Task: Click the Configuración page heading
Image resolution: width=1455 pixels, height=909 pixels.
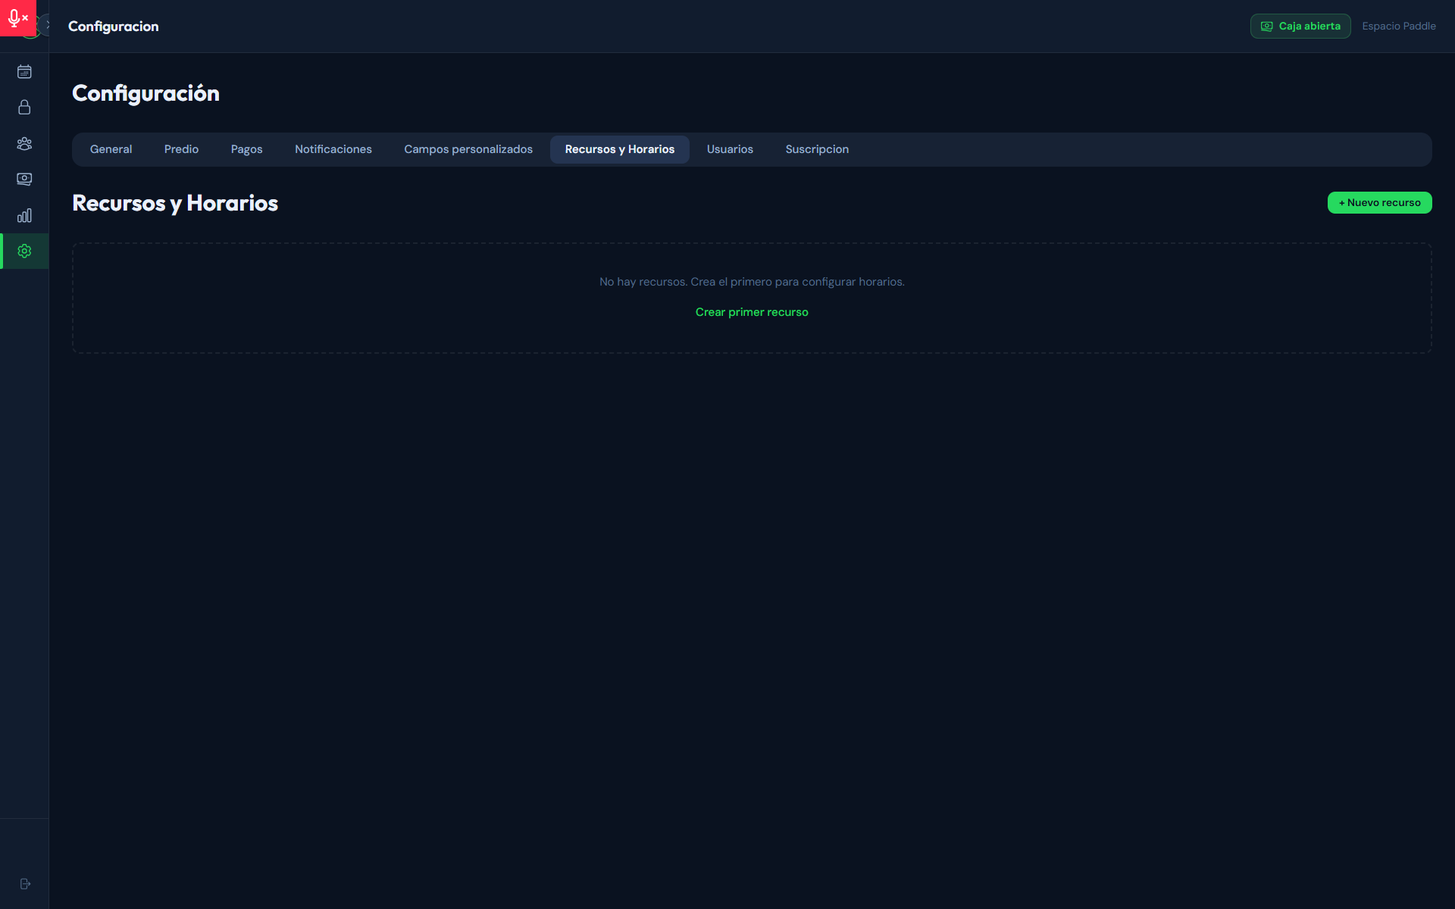Action: [x=145, y=93]
